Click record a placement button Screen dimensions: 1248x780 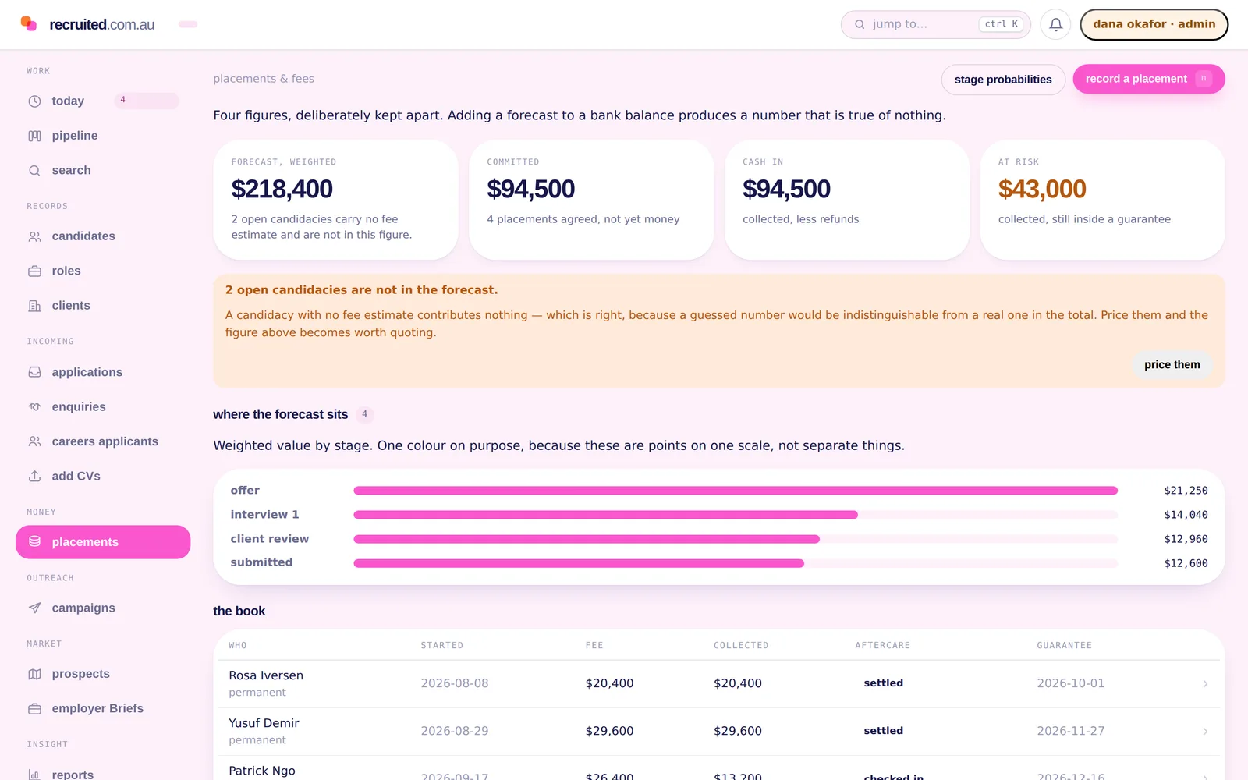tap(1148, 79)
